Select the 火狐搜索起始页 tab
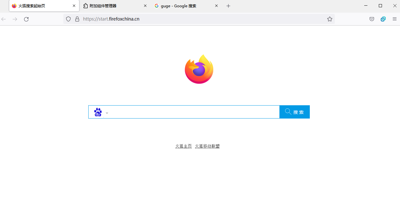 [44, 6]
